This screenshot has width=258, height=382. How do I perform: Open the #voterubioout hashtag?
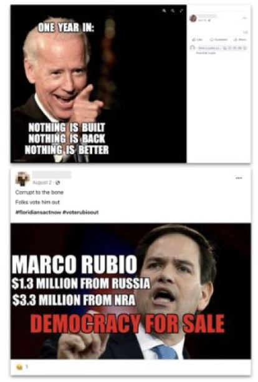click(80, 212)
